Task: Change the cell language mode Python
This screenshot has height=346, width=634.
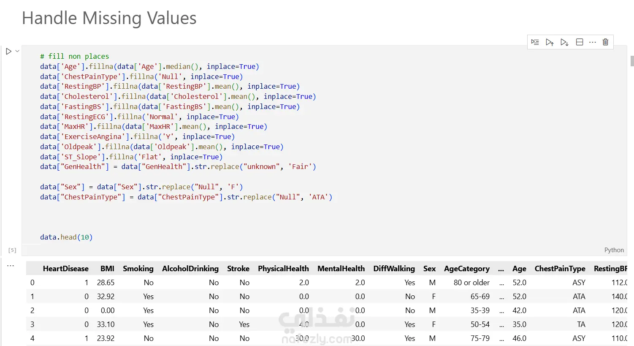Action: [x=614, y=250]
